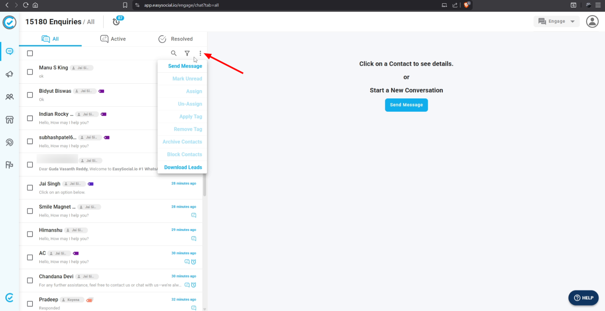Select the checkbox for Jai Singh
Screen dimensions: 605x311
[x=30, y=188]
